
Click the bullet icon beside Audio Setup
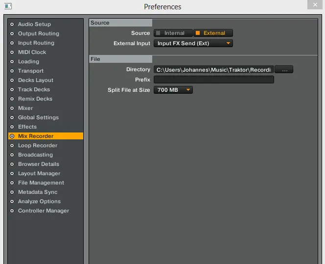click(x=12, y=24)
